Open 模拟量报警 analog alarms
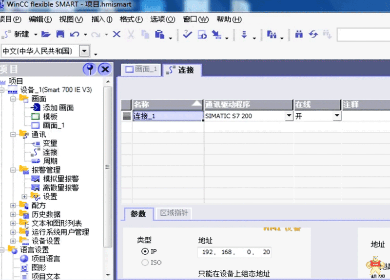 tap(60, 178)
